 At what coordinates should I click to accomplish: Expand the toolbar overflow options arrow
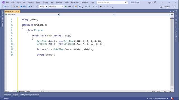tap(112, 7)
